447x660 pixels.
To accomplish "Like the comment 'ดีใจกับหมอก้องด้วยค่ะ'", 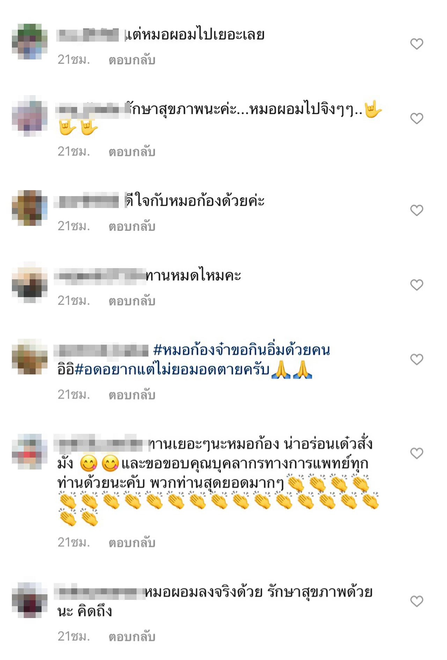I will pos(417,210).
